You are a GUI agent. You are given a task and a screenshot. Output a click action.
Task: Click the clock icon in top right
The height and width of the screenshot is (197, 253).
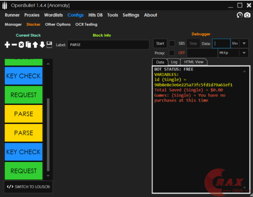point(240,15)
